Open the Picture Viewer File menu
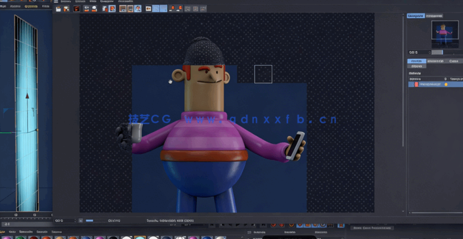This screenshot has width=463, height=239. click(66, 1)
